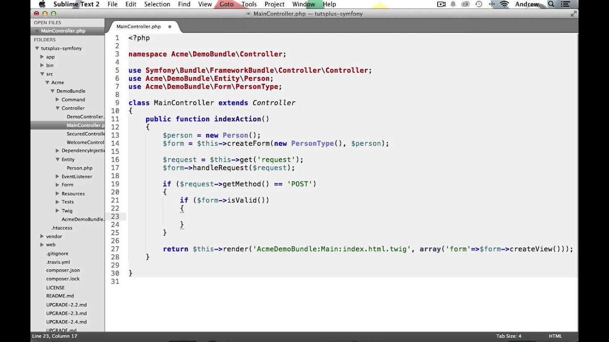
Task: Expand the EventListener folder
Action: click(57, 177)
